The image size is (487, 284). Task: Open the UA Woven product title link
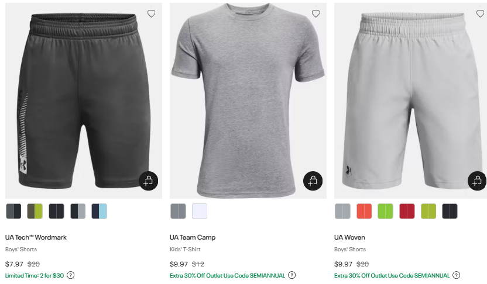coord(349,237)
